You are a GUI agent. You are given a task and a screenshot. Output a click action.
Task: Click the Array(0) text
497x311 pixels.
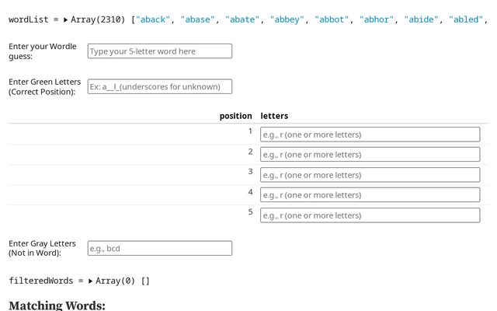pos(116,281)
